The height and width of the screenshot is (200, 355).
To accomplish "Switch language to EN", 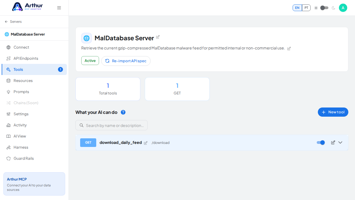I will pyautogui.click(x=297, y=8).
